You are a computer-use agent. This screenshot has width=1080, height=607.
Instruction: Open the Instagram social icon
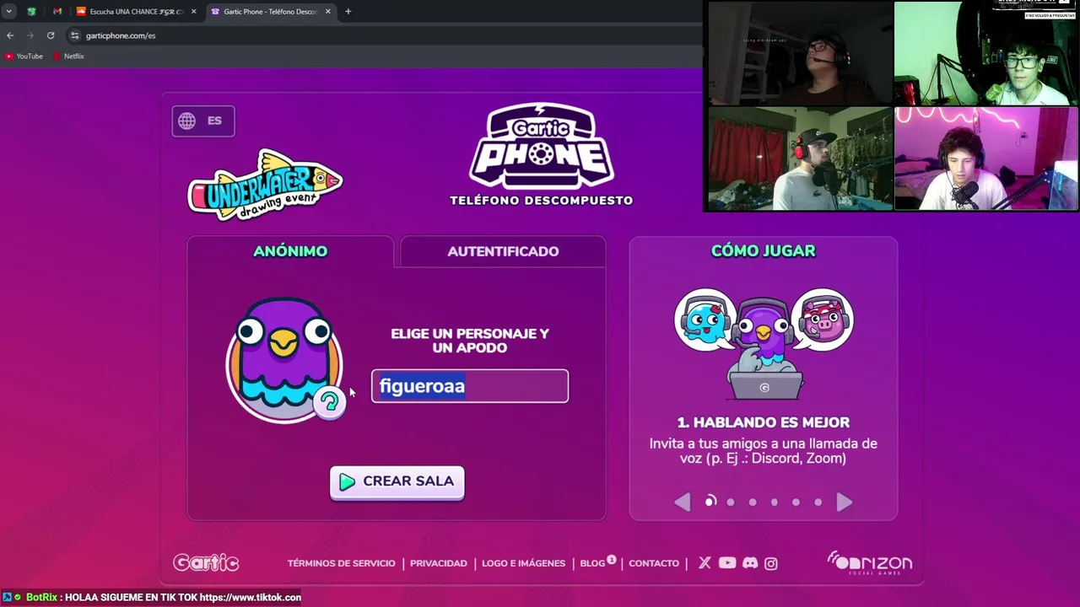pos(771,563)
